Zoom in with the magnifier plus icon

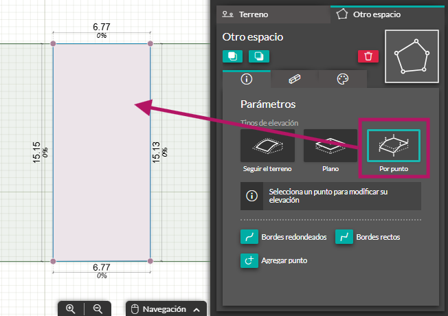pyautogui.click(x=71, y=309)
